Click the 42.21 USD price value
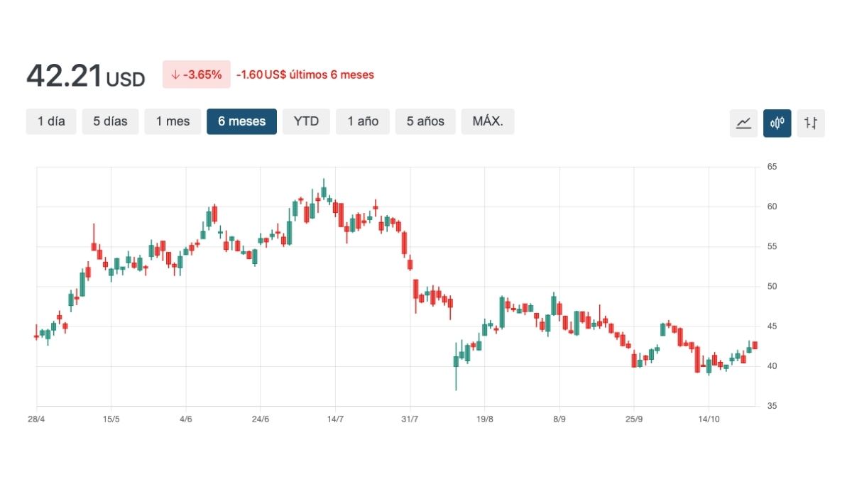 (85, 76)
